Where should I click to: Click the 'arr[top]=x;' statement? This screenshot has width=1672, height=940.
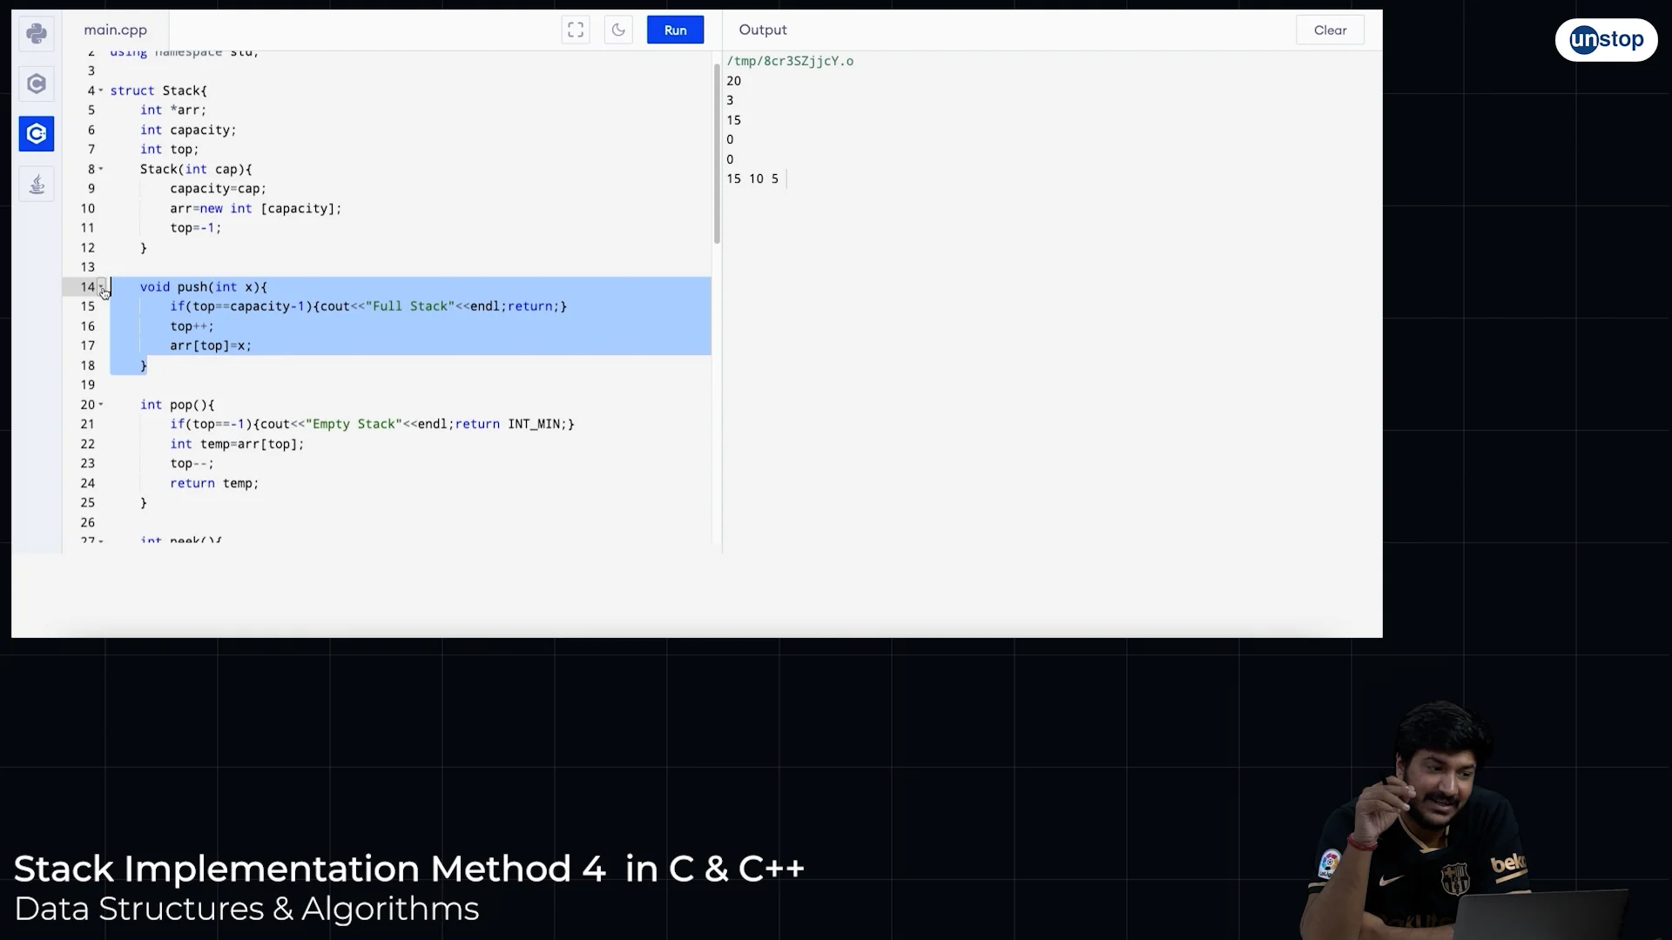click(x=211, y=346)
